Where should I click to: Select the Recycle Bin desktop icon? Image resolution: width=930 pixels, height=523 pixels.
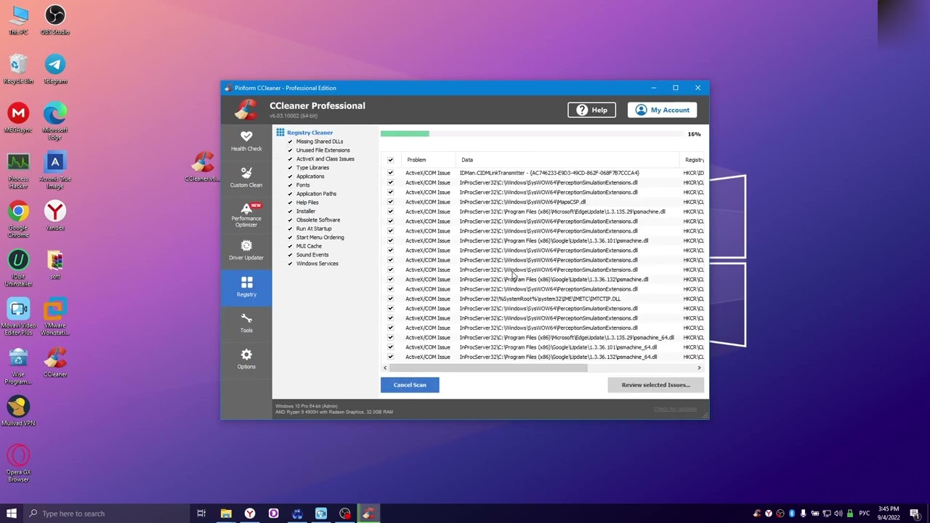tap(18, 69)
